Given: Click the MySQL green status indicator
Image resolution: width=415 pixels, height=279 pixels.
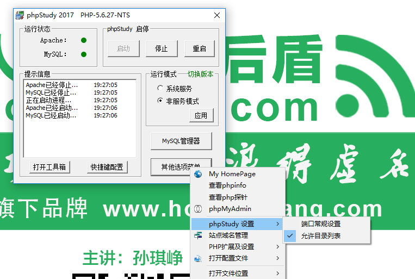Looking at the screenshot, I should pos(84,54).
